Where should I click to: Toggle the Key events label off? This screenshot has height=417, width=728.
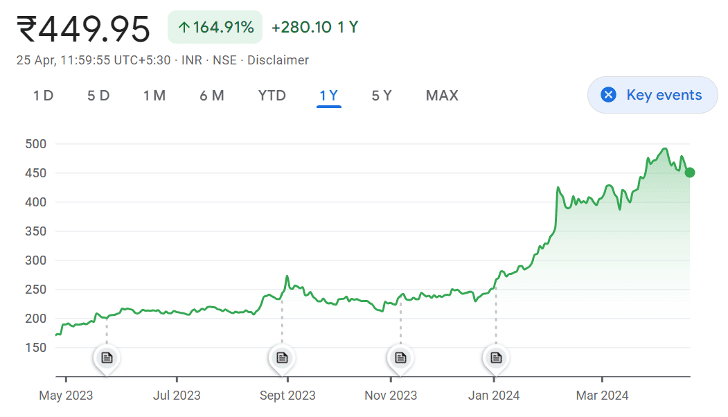[664, 95]
